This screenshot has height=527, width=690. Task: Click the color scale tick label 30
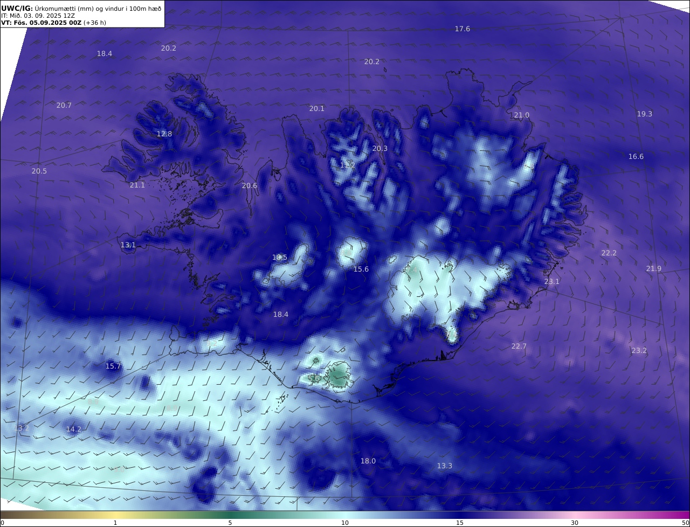(575, 523)
